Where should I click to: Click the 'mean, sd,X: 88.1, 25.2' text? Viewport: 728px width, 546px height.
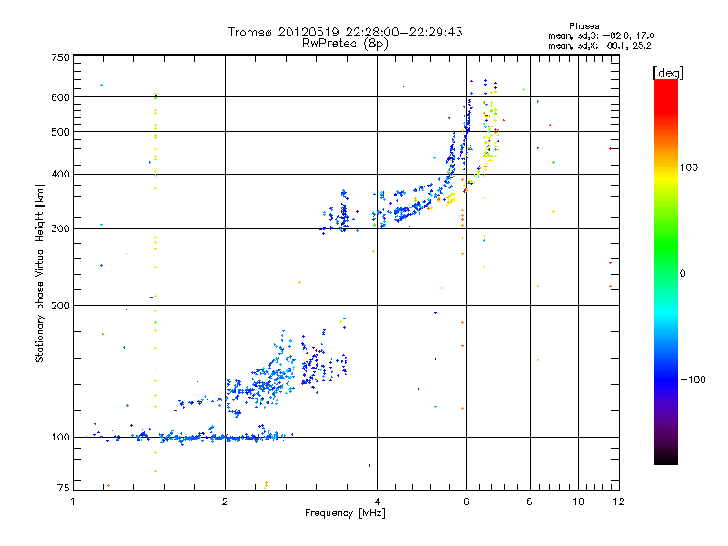[x=600, y=46]
